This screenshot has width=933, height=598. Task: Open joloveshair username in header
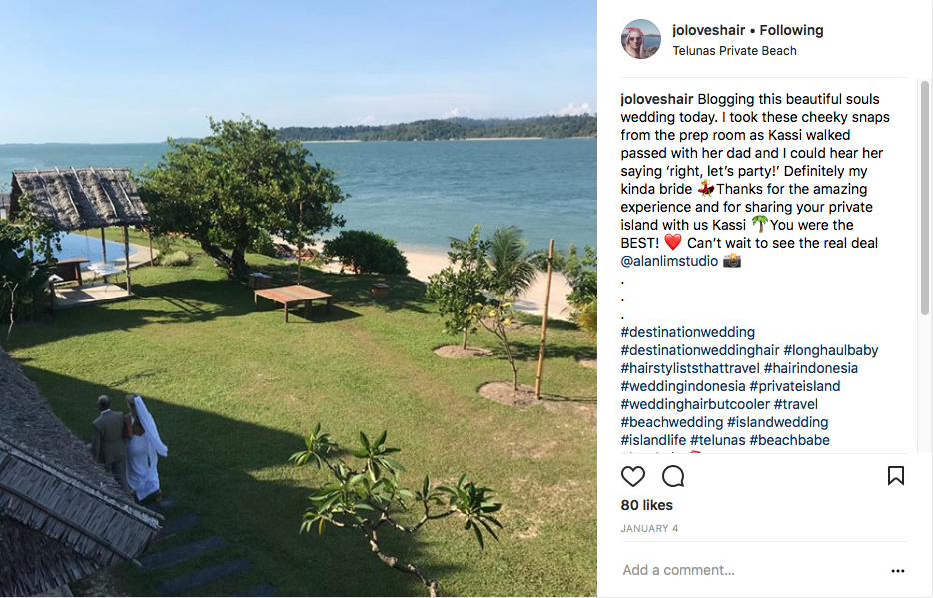(x=708, y=30)
